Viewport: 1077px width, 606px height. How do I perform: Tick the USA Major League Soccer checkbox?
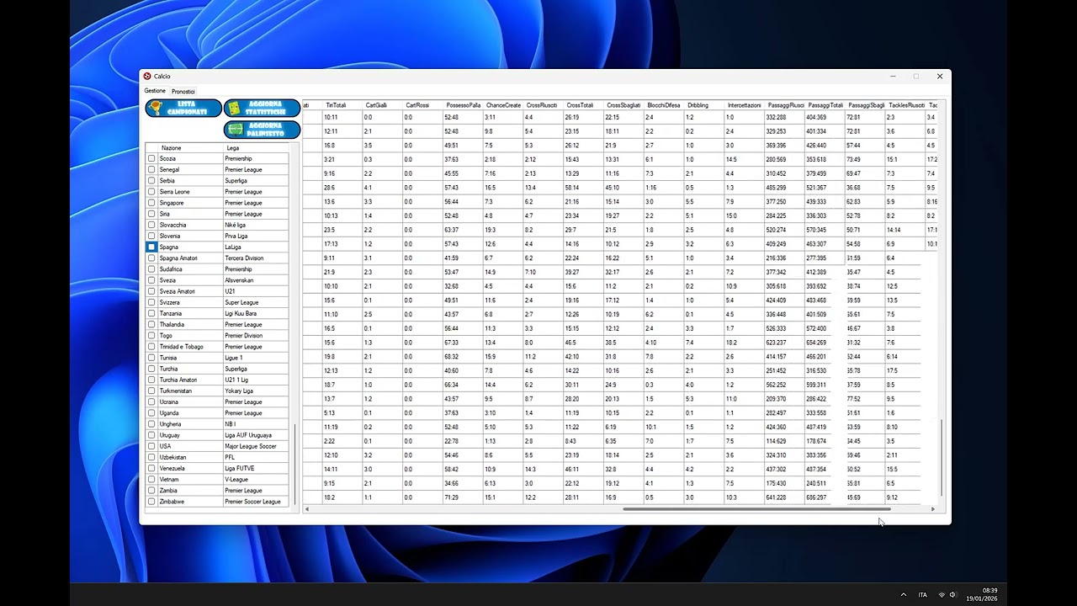[151, 446]
